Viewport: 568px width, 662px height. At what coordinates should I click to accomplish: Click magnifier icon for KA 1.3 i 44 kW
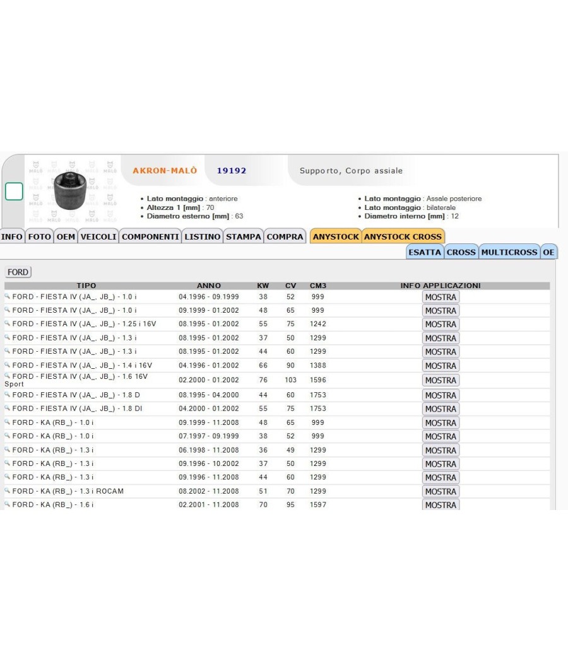(x=7, y=476)
